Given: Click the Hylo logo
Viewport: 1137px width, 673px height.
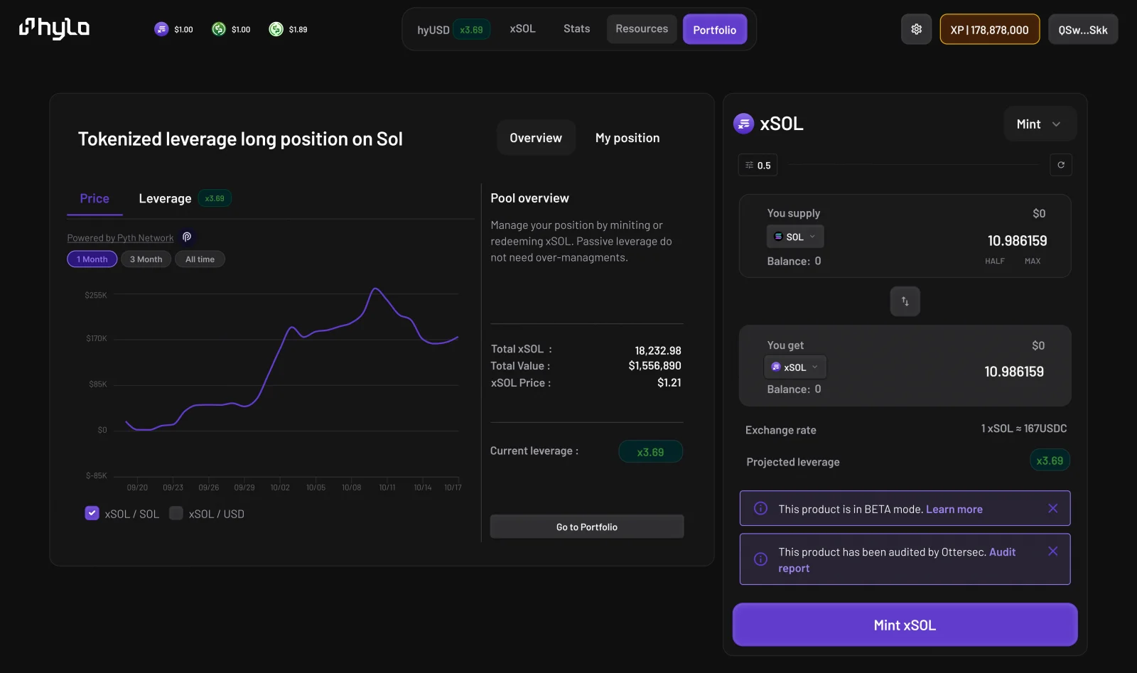Looking at the screenshot, I should 54,28.
